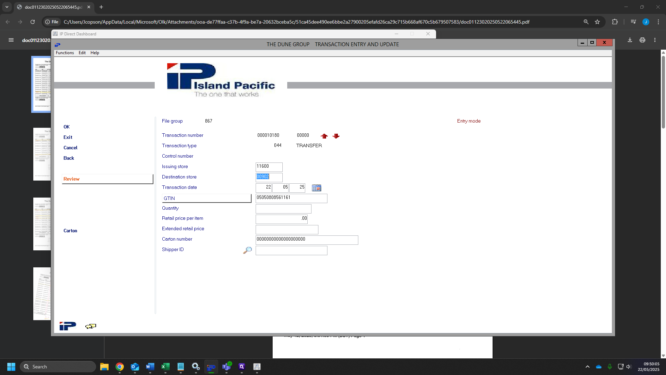Click the Transaction date month field
Screen dimensions: 666x375
point(281,188)
